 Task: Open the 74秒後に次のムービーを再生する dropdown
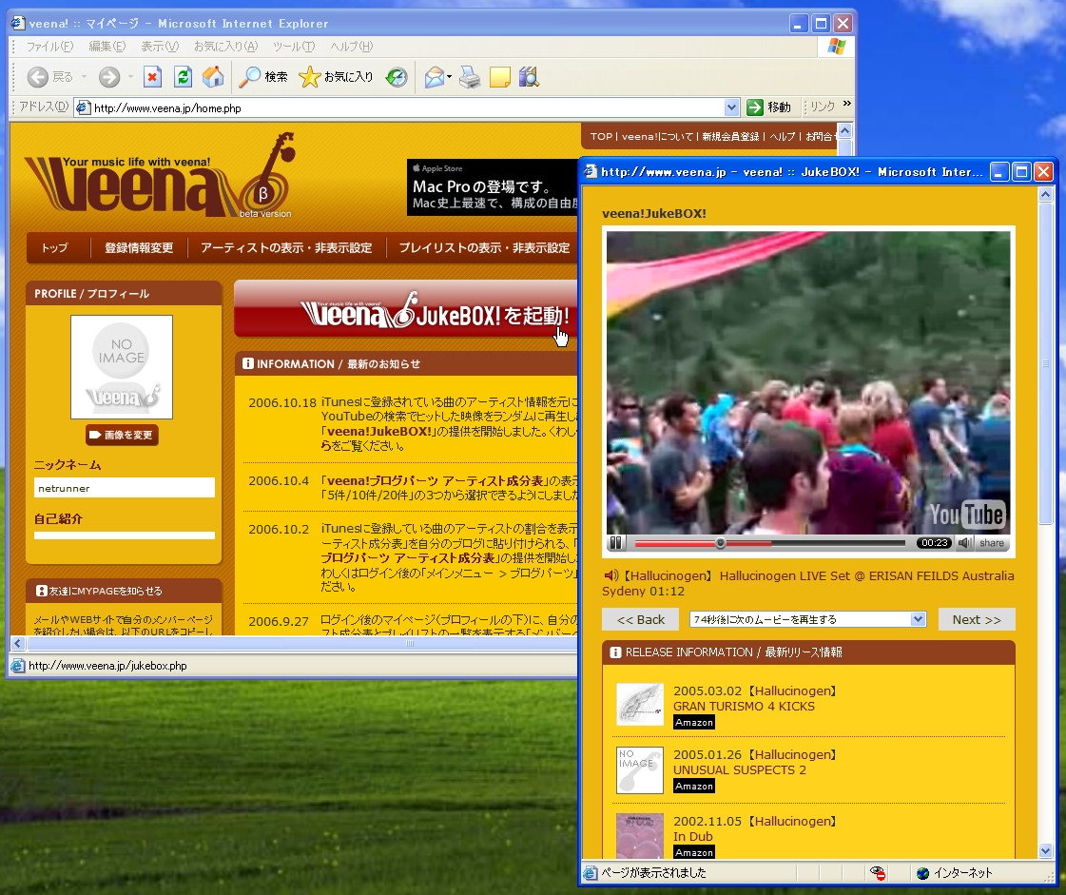point(807,619)
